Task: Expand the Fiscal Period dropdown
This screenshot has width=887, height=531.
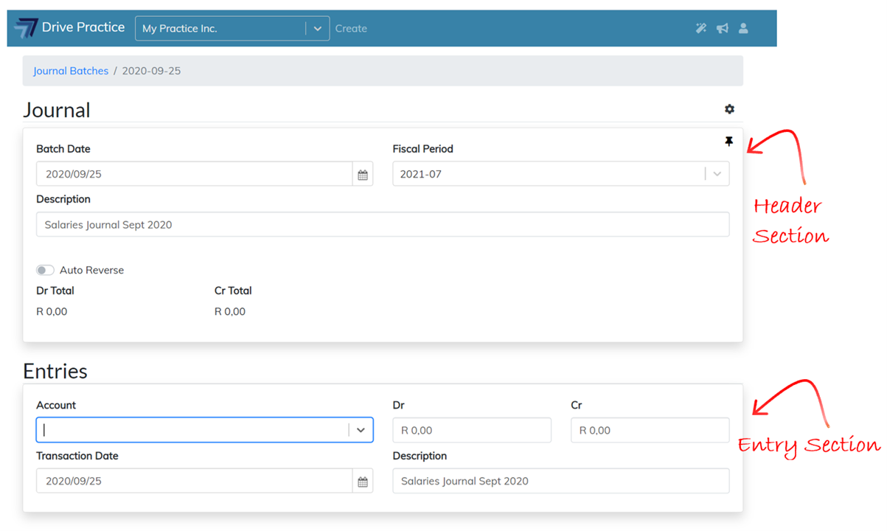Action: [x=717, y=174]
